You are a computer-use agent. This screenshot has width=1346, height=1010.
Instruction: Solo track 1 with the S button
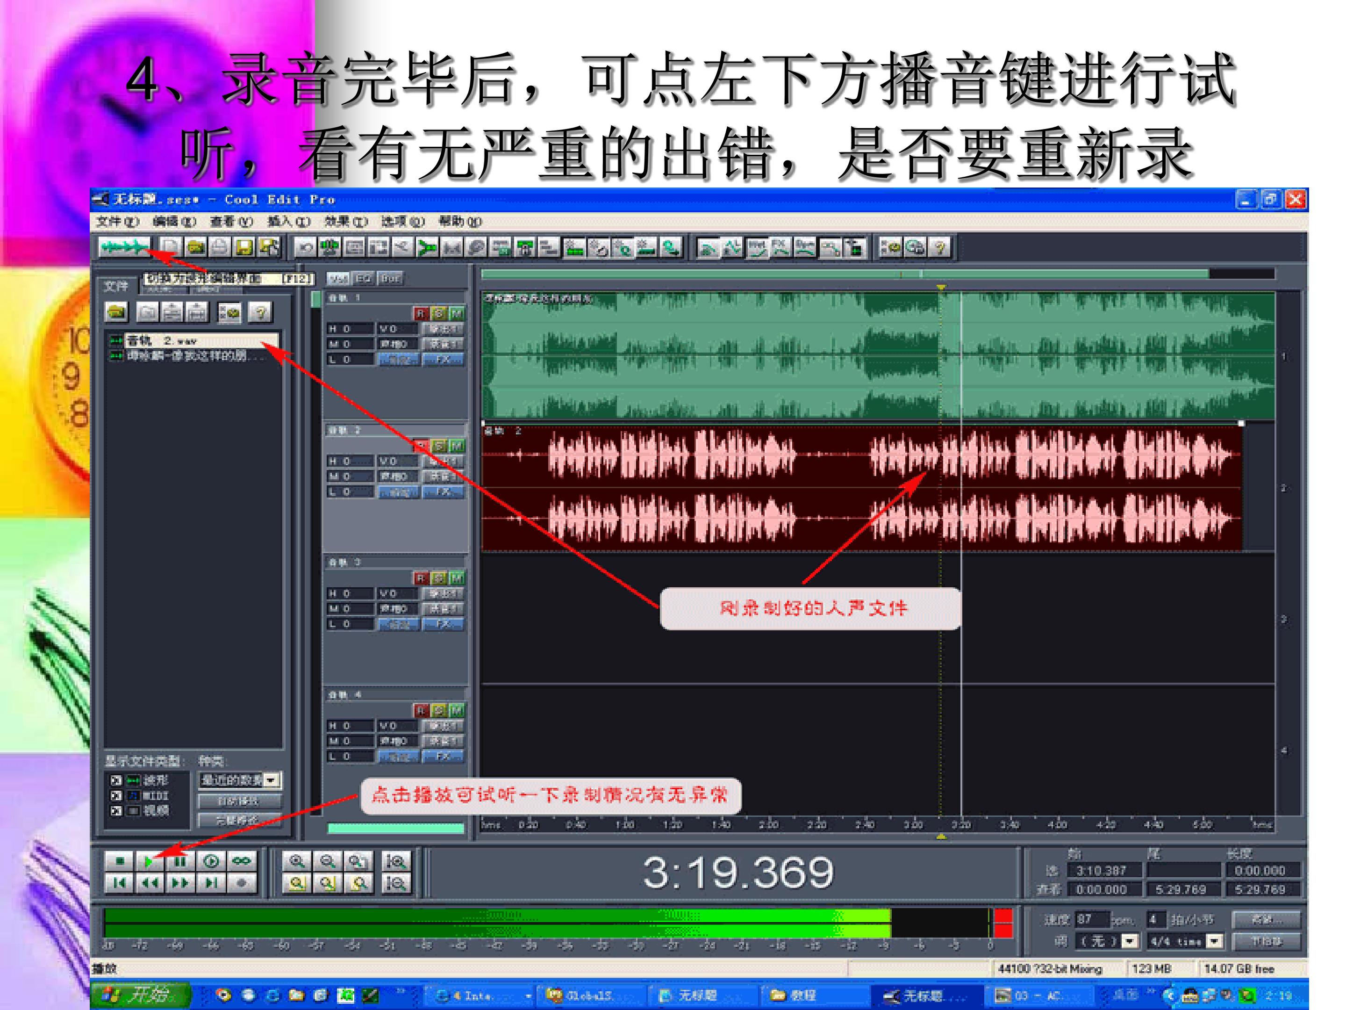pos(438,314)
